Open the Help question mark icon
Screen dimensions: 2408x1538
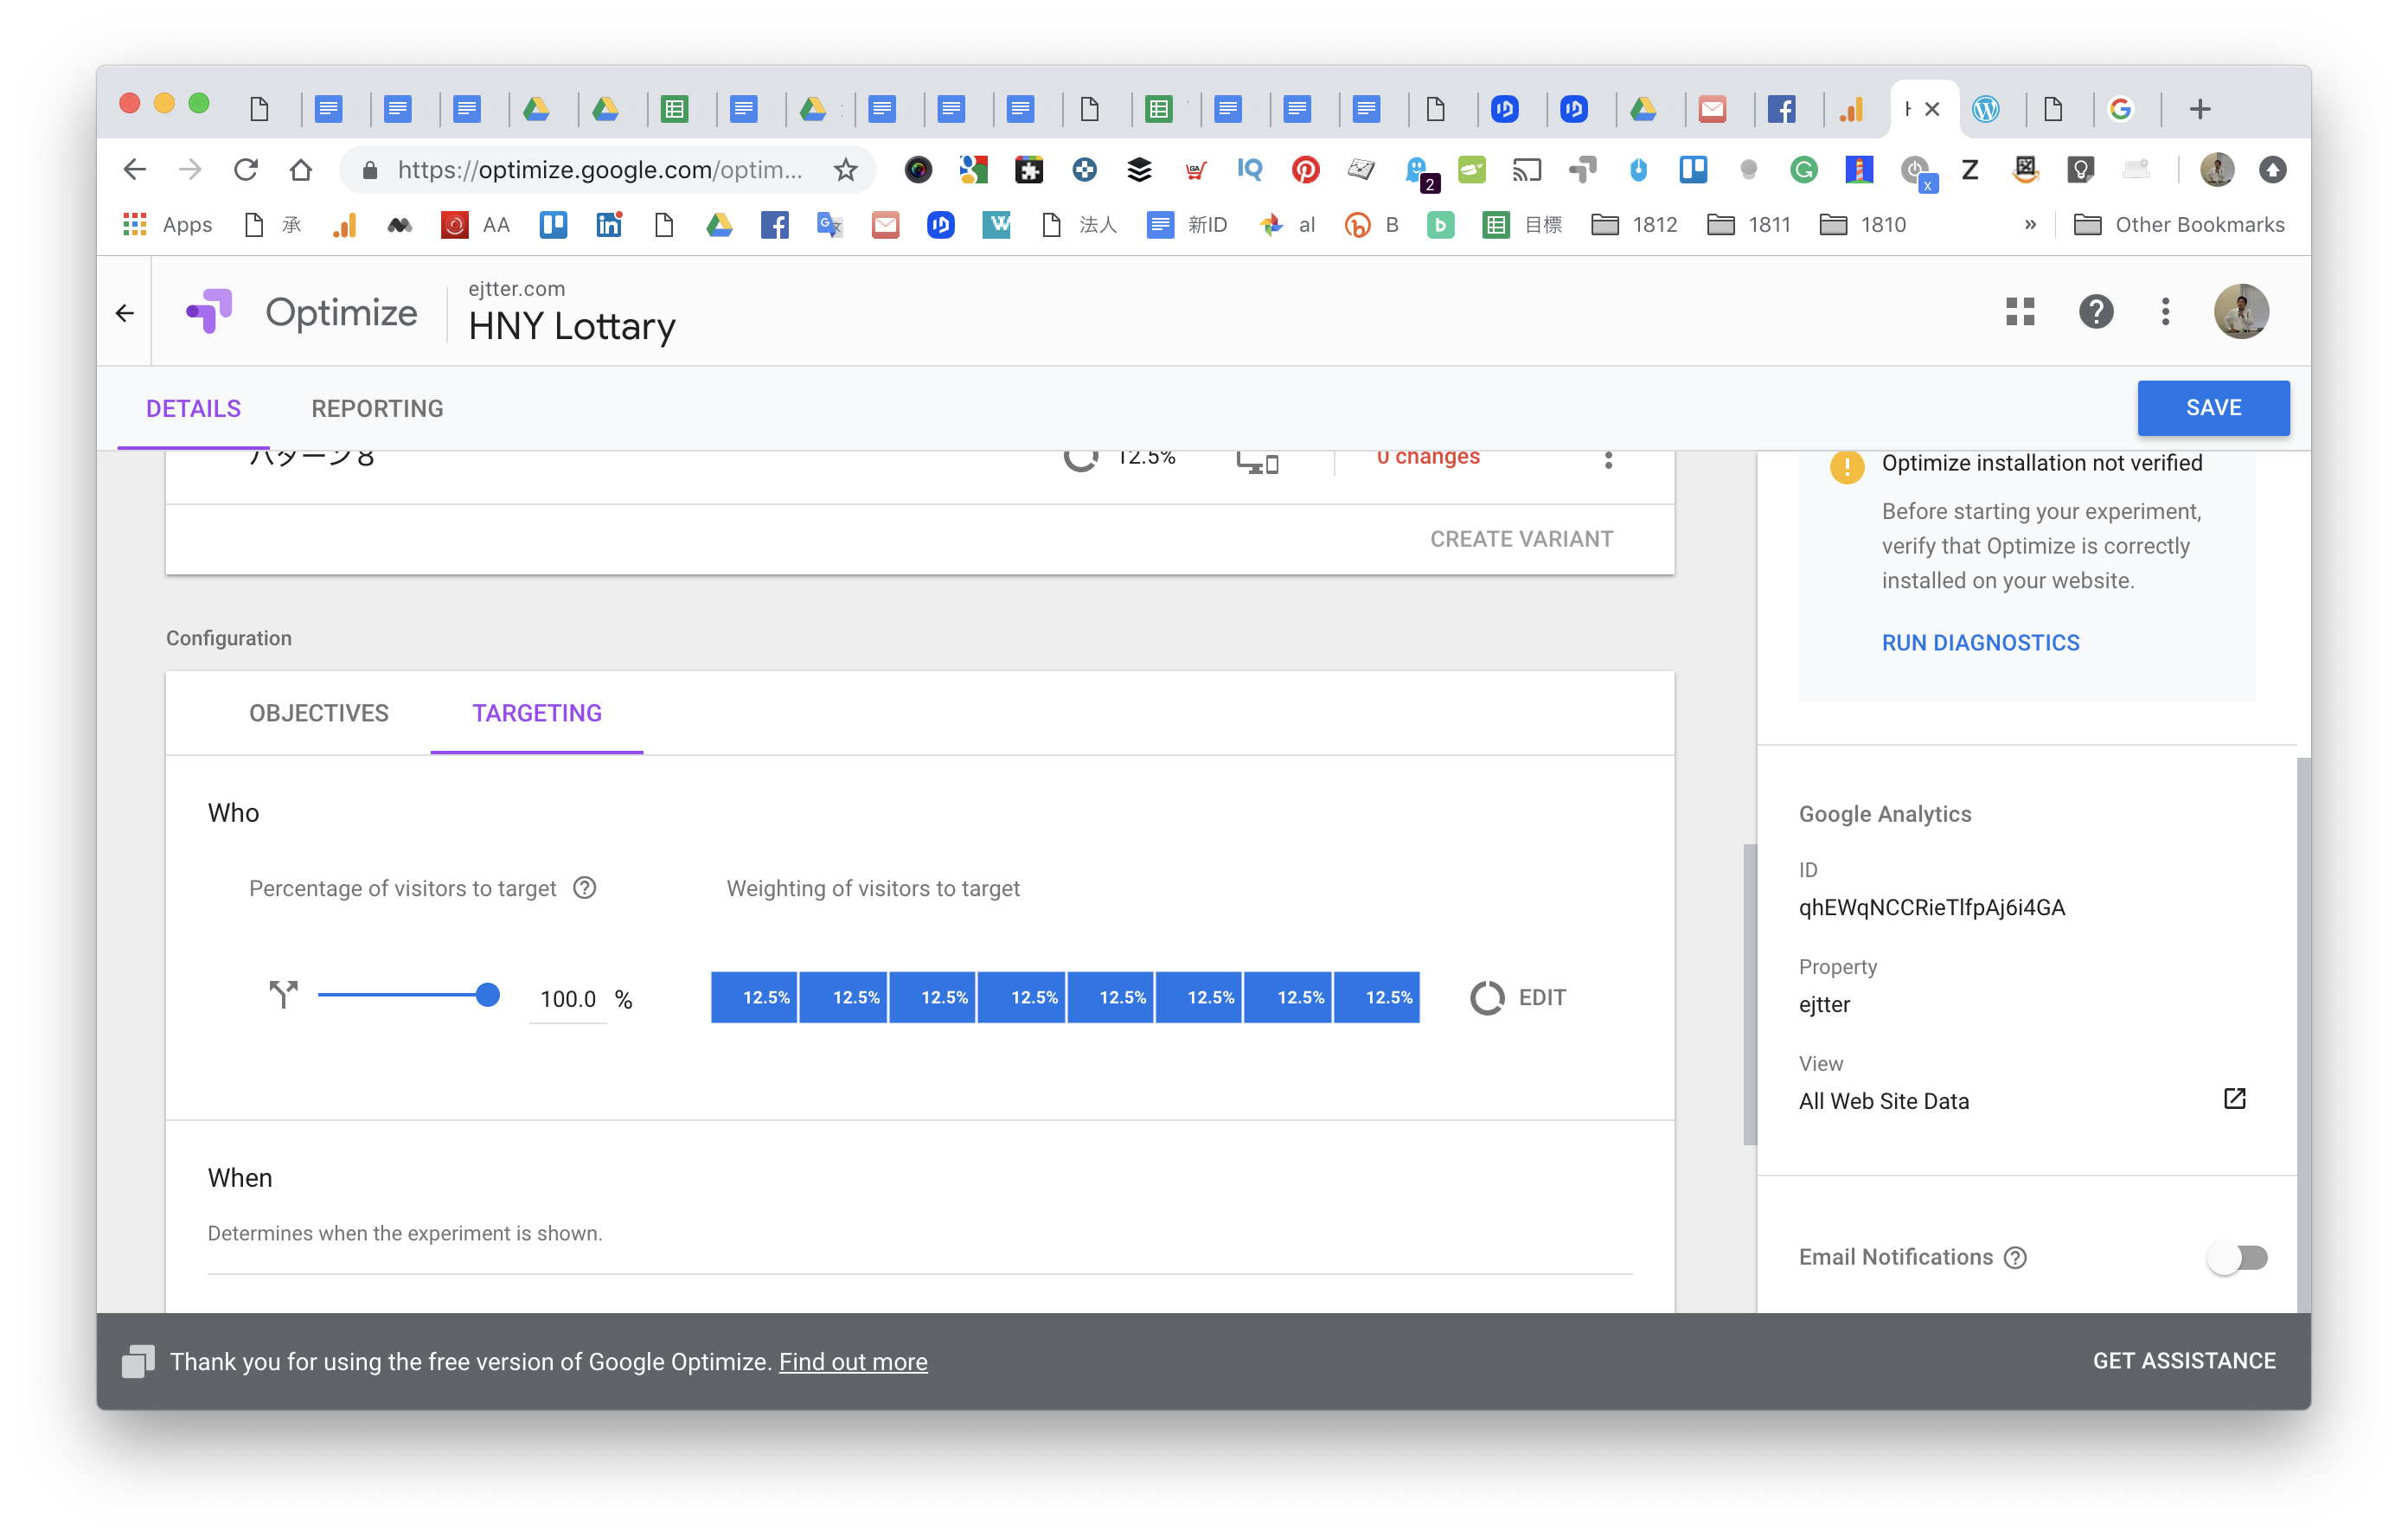point(2095,312)
